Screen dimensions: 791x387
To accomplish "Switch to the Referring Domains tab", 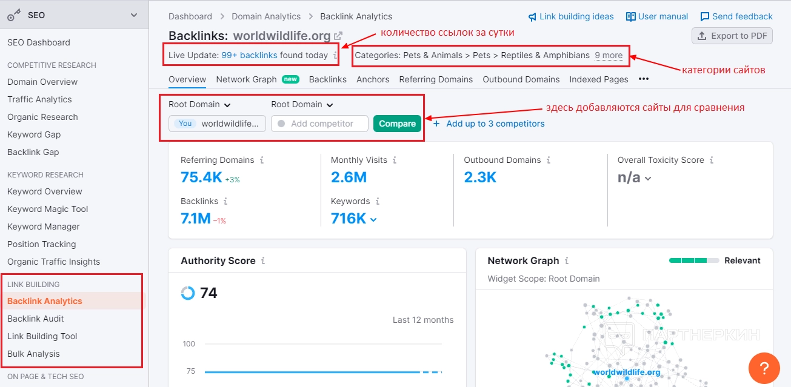I will (x=436, y=79).
